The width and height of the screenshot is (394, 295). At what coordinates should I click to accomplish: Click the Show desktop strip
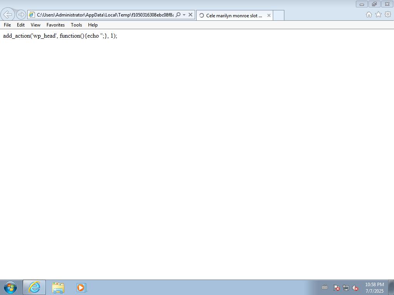tap(391, 287)
